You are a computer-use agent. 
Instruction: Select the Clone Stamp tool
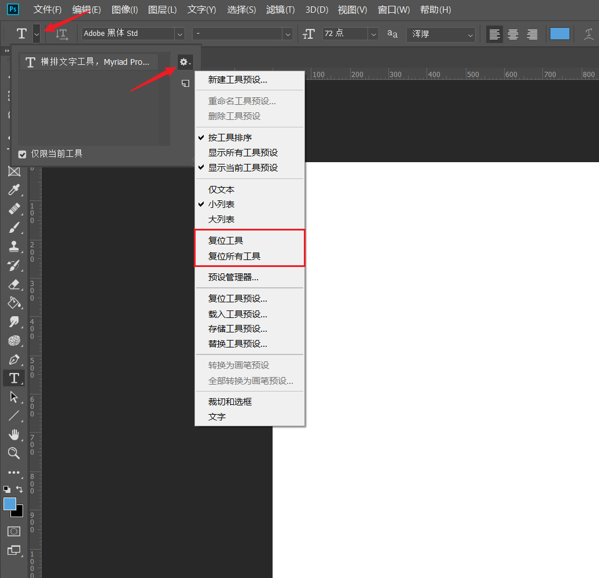point(14,247)
